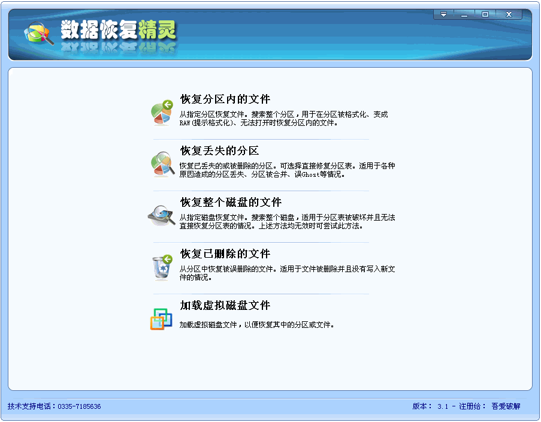The height and width of the screenshot is (422, 541).
Task: Click the app logo in the header
Action: [x=39, y=34]
